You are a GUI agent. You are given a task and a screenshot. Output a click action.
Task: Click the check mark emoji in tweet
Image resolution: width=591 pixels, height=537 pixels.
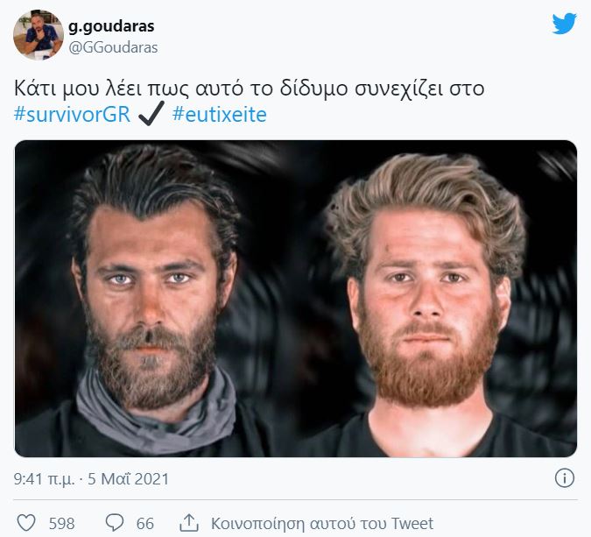[151, 113]
